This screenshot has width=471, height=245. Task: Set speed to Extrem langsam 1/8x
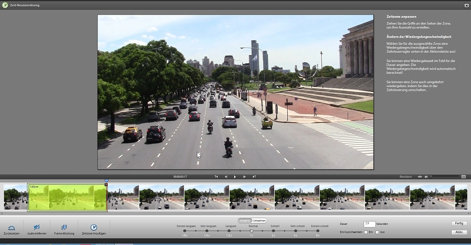(x=185, y=231)
